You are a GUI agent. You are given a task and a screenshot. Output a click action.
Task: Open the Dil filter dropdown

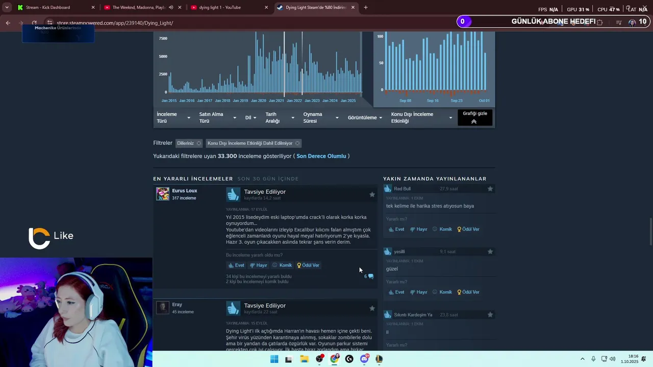click(x=251, y=118)
